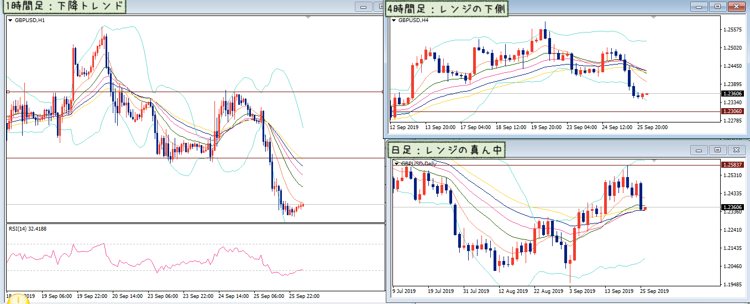Close the Daily chart window
This screenshot has height=304, width=750.
(x=736, y=150)
